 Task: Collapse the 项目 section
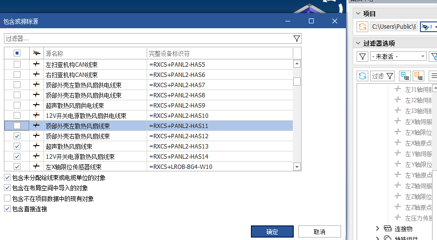pyautogui.click(x=358, y=13)
